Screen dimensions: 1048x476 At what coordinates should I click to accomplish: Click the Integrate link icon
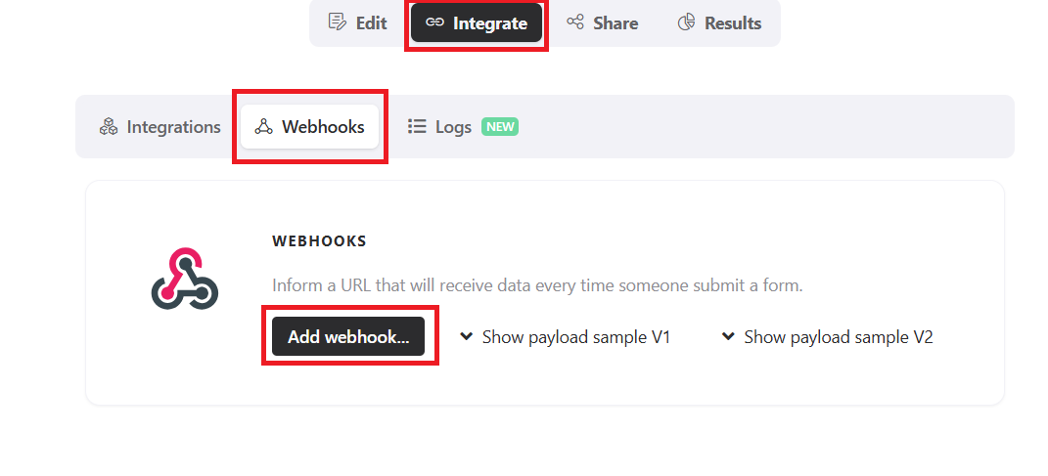point(434,22)
